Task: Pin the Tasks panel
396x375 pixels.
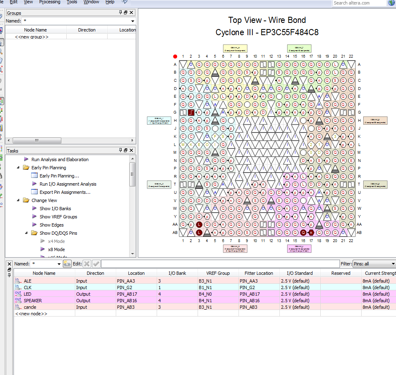Action: tap(120, 150)
